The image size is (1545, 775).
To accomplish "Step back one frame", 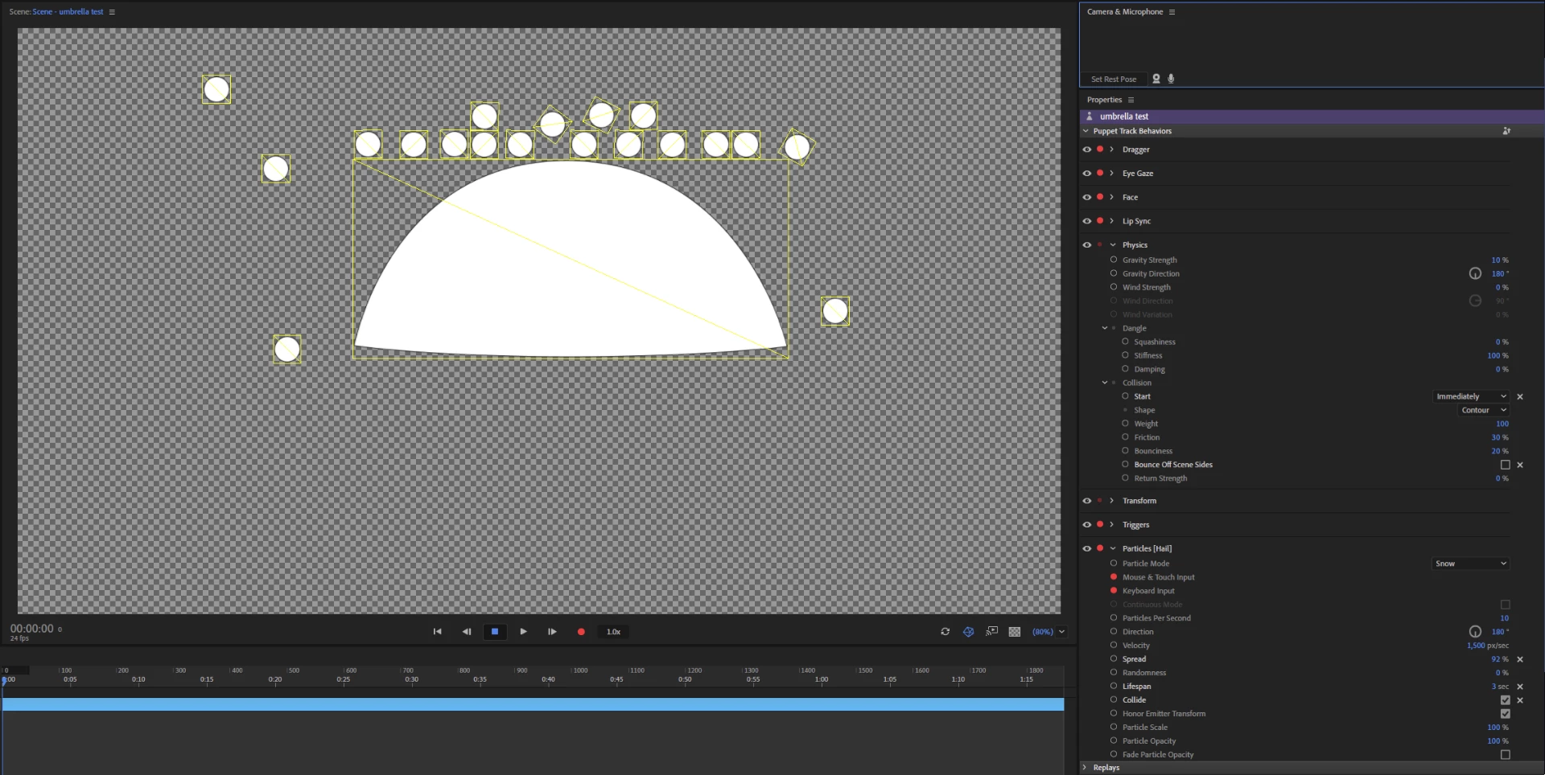I will point(466,632).
